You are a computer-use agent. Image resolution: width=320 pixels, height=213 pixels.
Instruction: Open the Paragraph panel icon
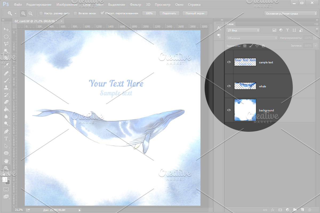coord(219,35)
